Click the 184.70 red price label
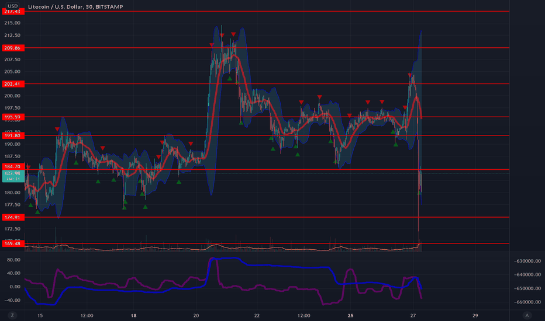The width and height of the screenshot is (545, 321). [x=13, y=166]
